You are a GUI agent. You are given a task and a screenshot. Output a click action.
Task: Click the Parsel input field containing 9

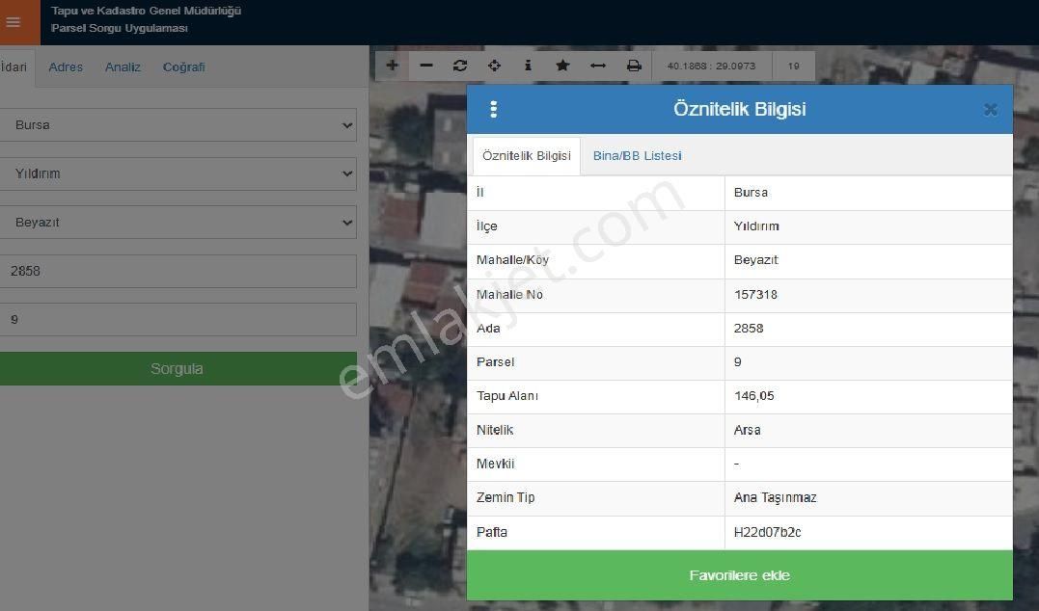pyautogui.click(x=178, y=319)
